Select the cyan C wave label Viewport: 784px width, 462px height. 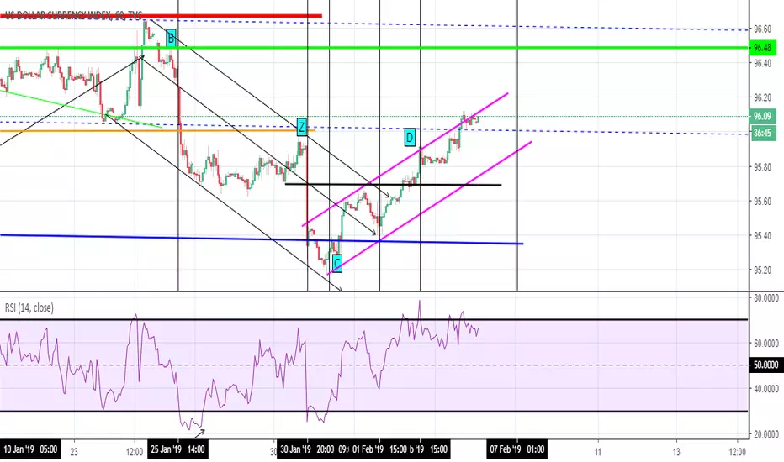tap(337, 263)
